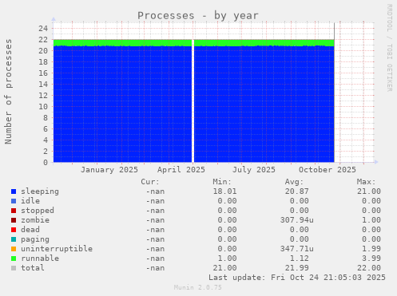Click sleeping average value 20.87
The width and height of the screenshot is (397, 296).
[x=297, y=191]
